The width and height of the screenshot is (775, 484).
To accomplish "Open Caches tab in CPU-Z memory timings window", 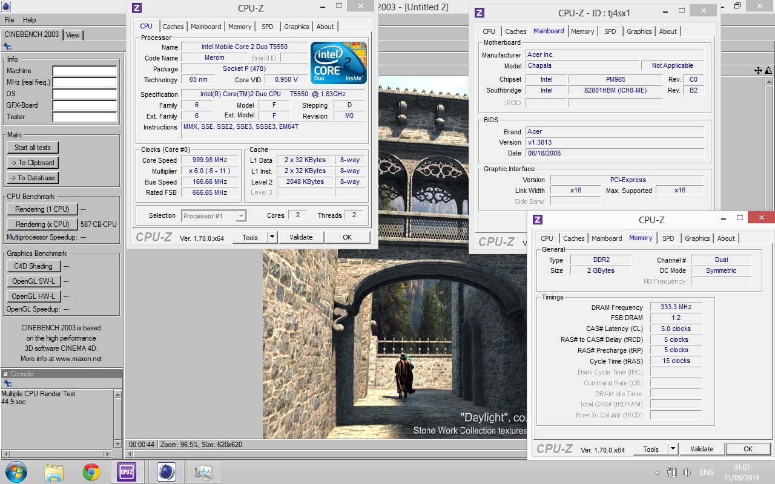I will (x=574, y=238).
